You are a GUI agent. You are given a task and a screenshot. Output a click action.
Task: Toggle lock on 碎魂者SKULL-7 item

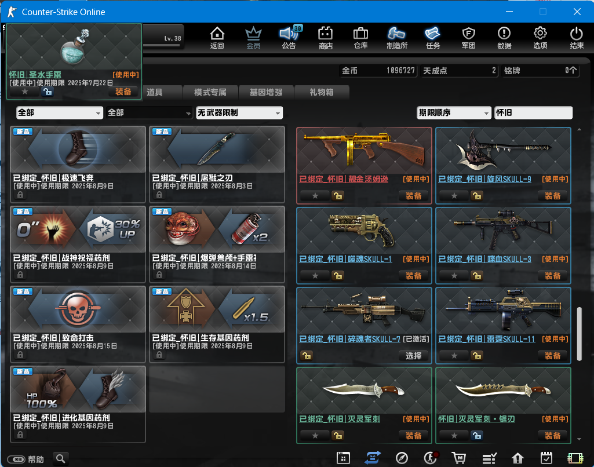point(307,356)
